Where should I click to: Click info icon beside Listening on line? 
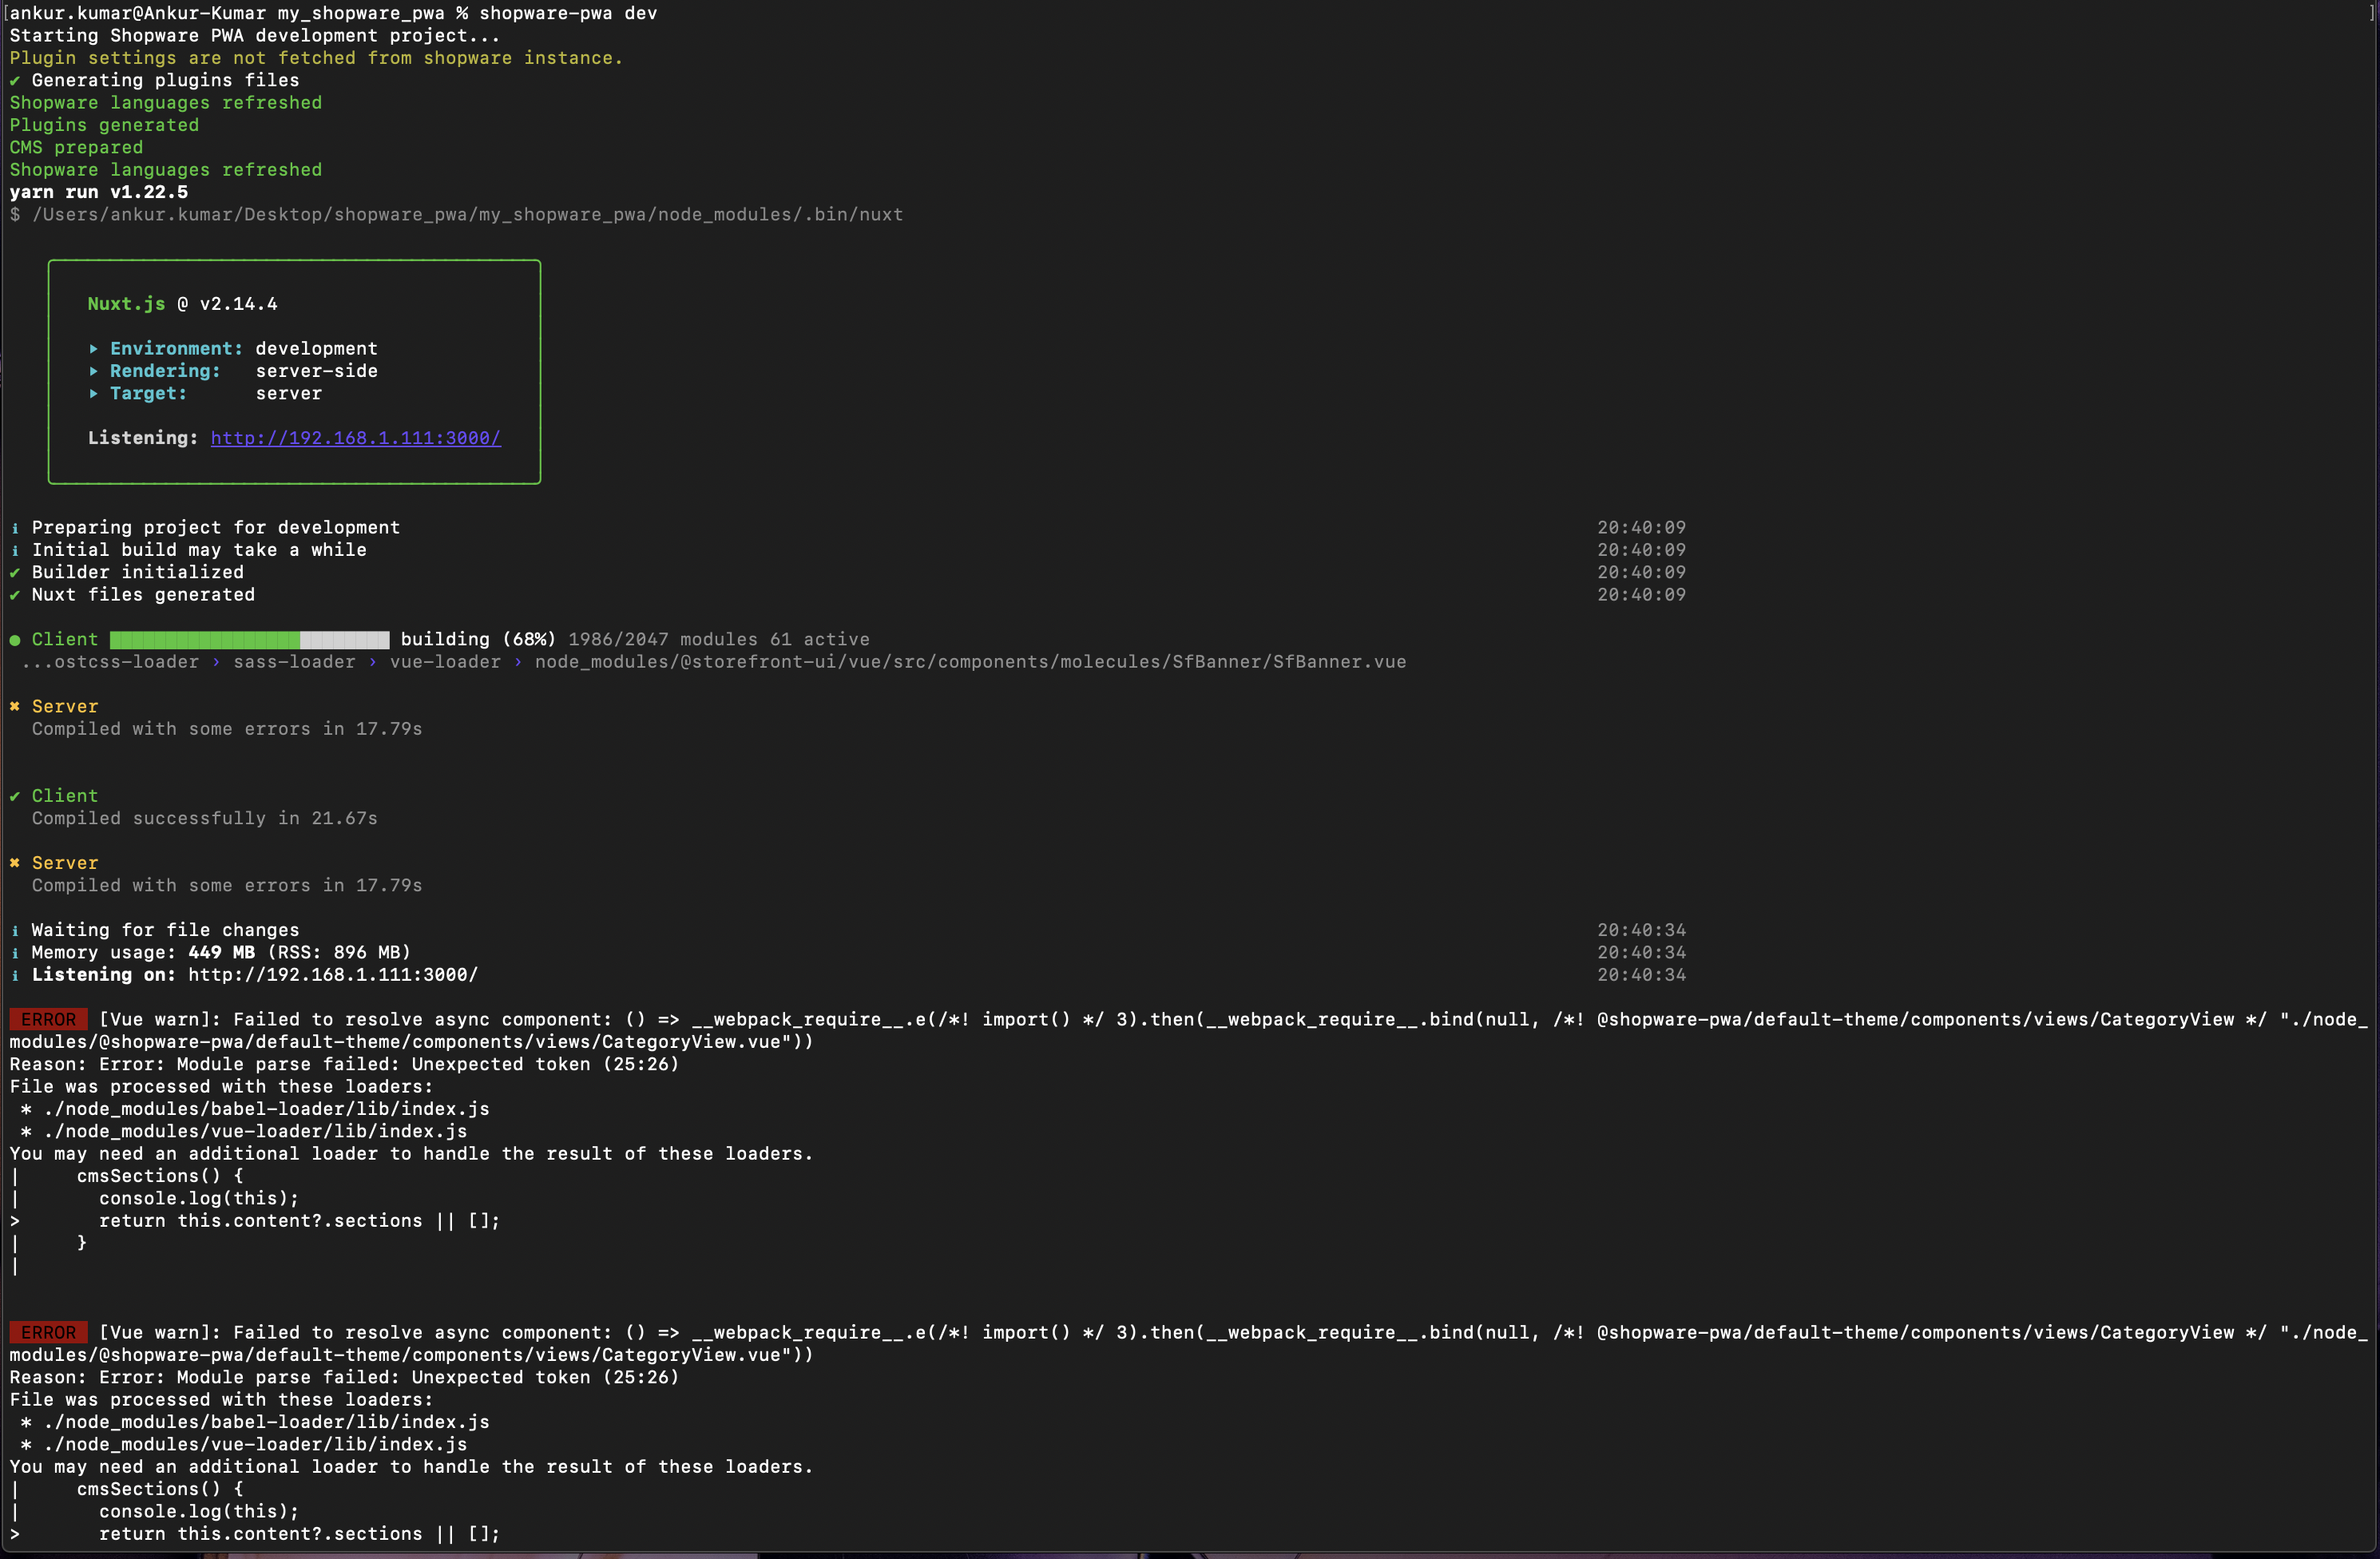15,976
